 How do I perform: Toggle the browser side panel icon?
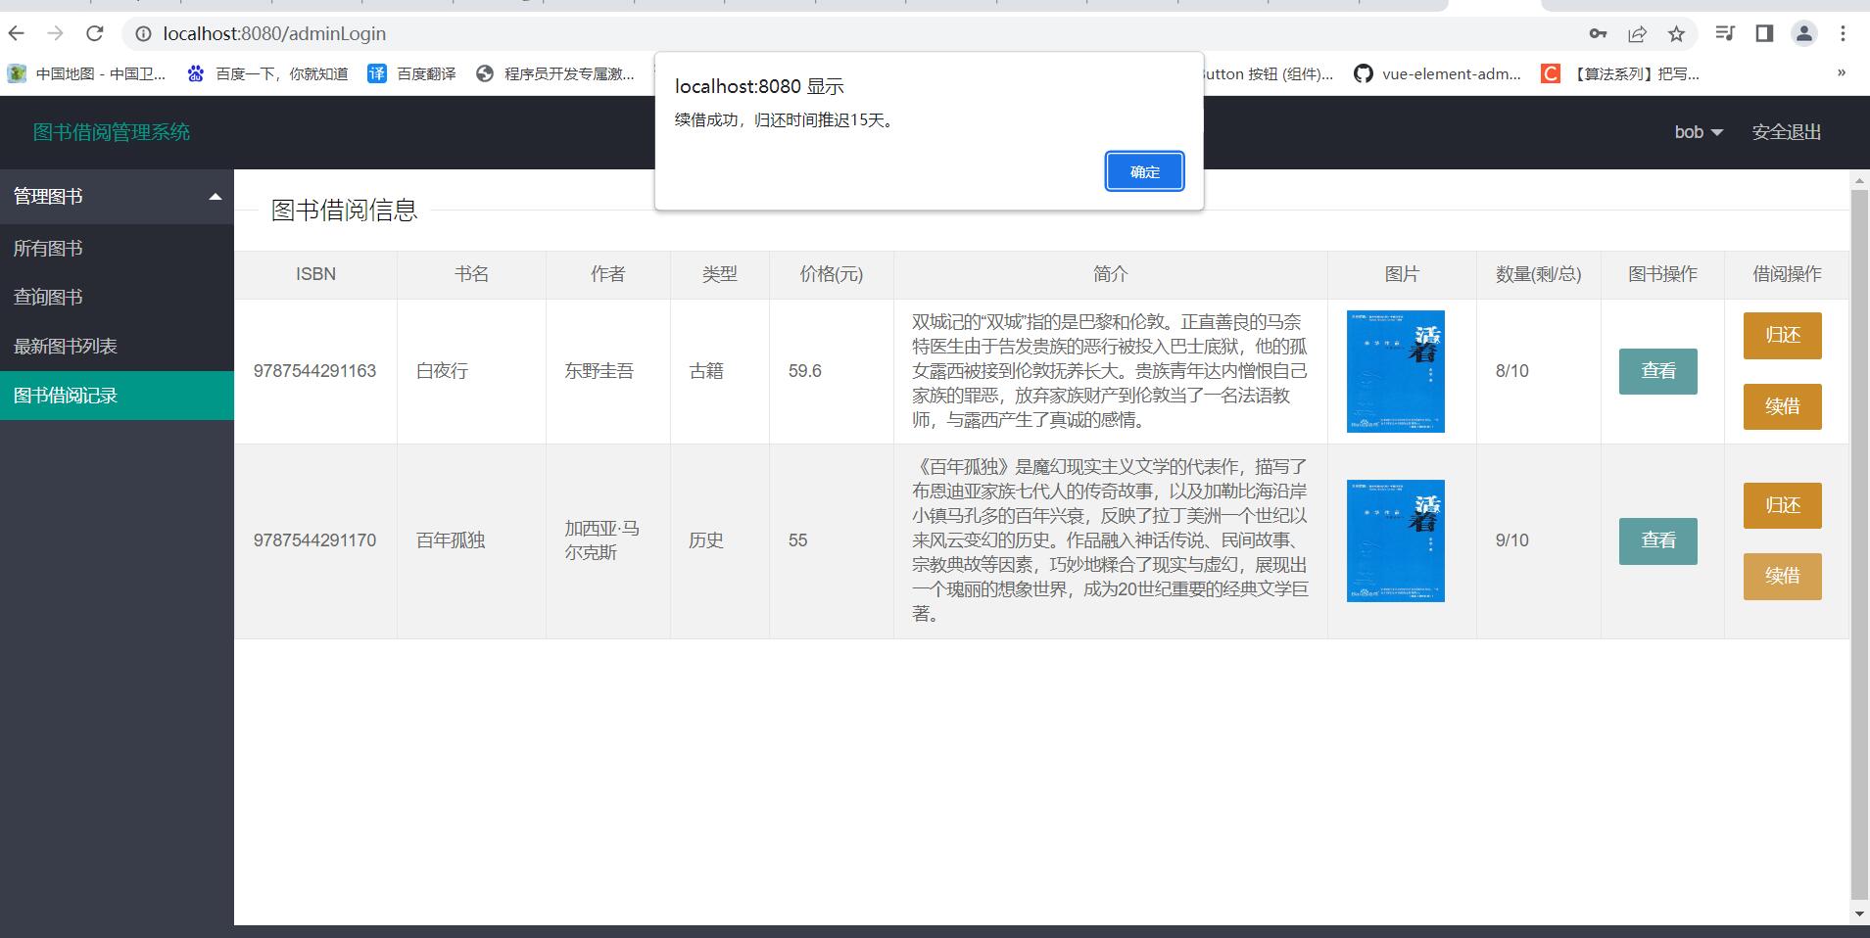[1764, 34]
